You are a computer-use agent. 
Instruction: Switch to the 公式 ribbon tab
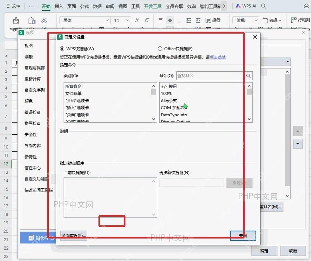[x=84, y=6]
